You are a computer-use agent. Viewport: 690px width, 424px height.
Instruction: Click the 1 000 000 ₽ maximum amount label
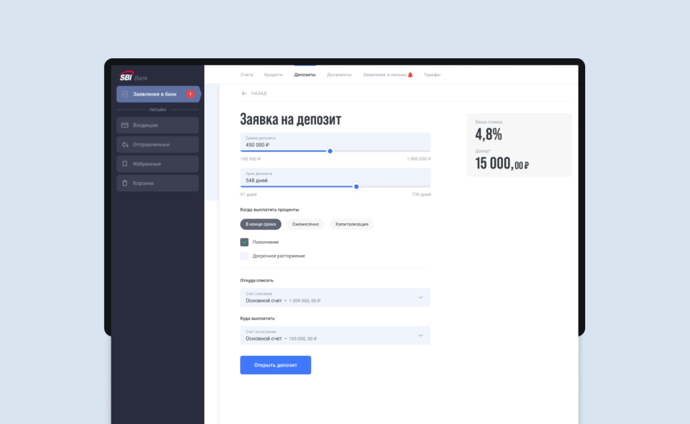click(x=418, y=159)
